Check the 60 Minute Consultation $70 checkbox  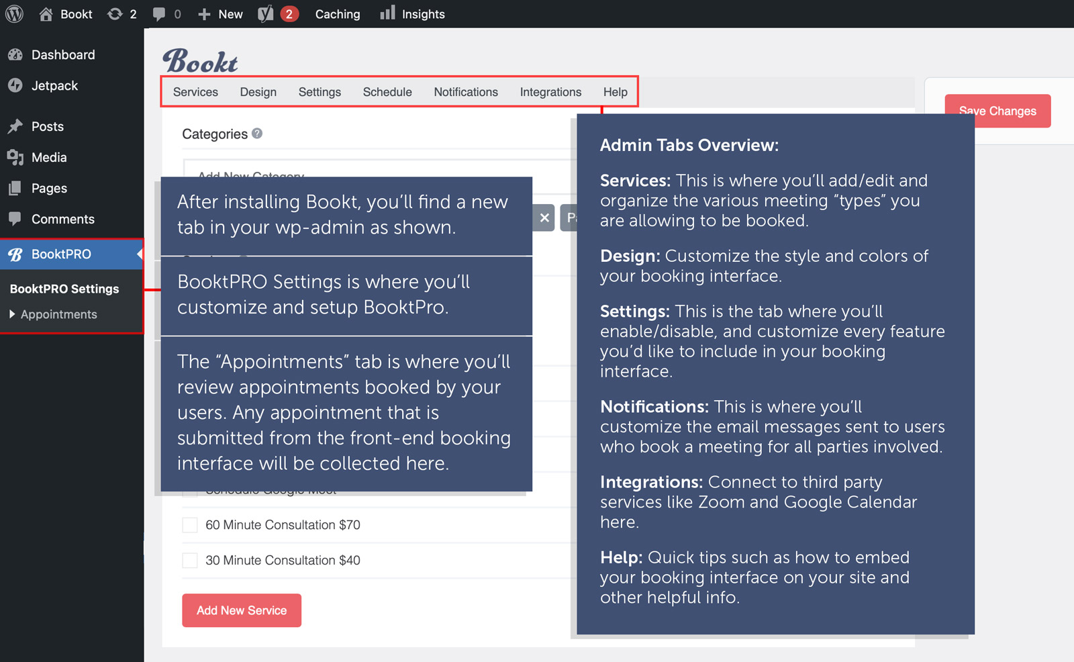click(190, 525)
